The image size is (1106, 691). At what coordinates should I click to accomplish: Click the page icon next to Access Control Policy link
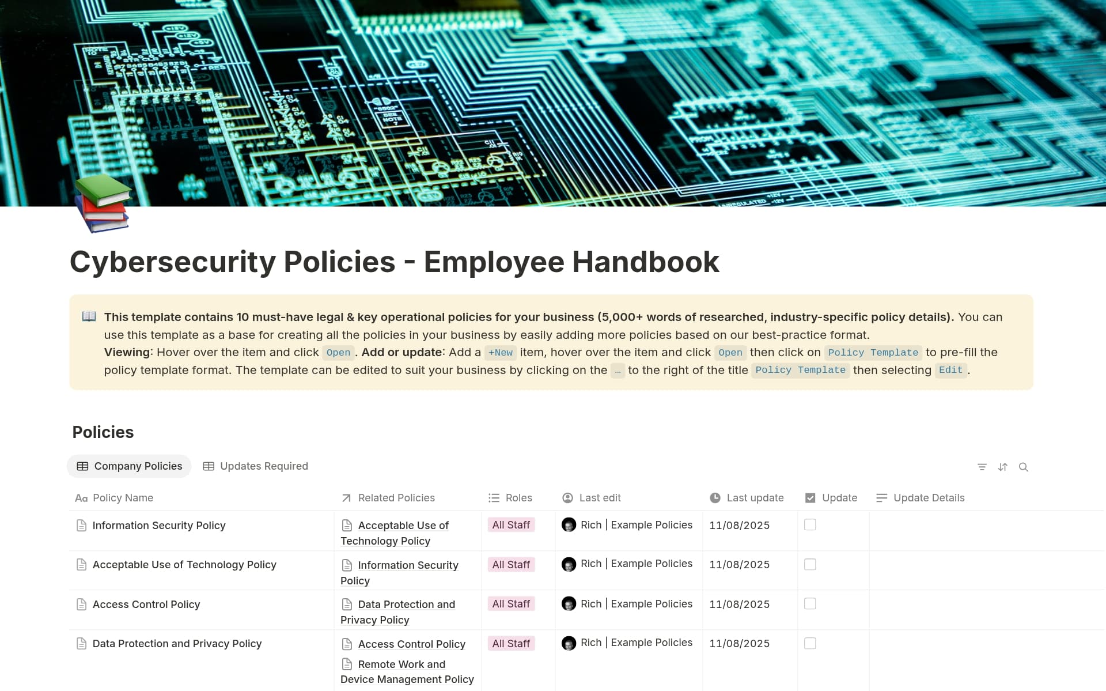pos(347,644)
